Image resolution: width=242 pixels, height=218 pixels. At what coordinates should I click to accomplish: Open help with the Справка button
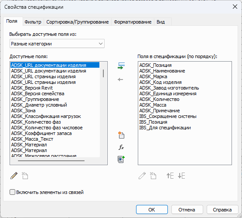(222, 210)
